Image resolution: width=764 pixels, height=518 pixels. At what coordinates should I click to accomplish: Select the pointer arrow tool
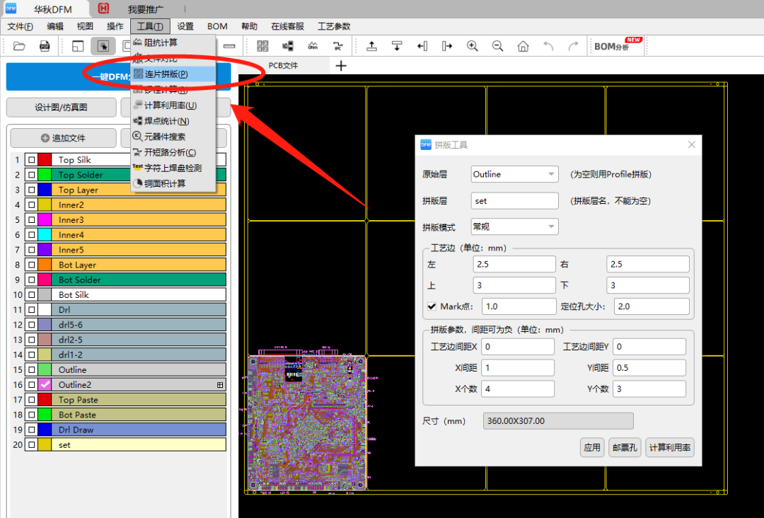[103, 46]
